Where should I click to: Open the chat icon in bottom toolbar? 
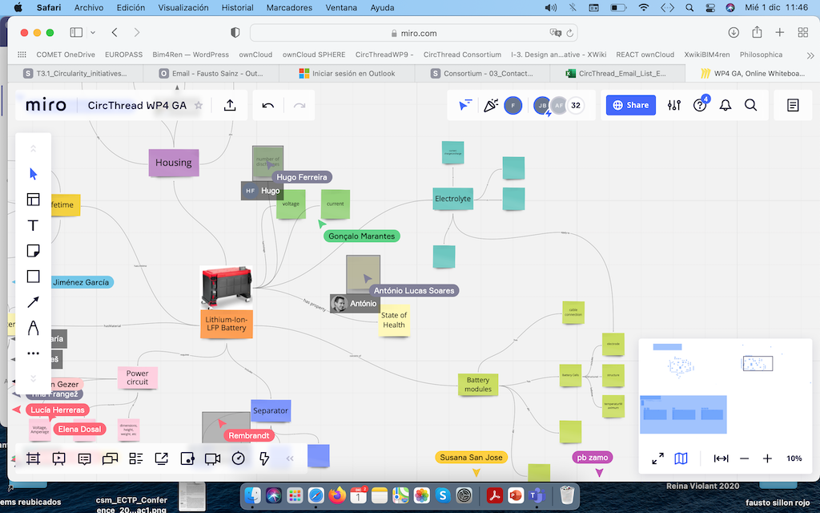click(x=110, y=459)
